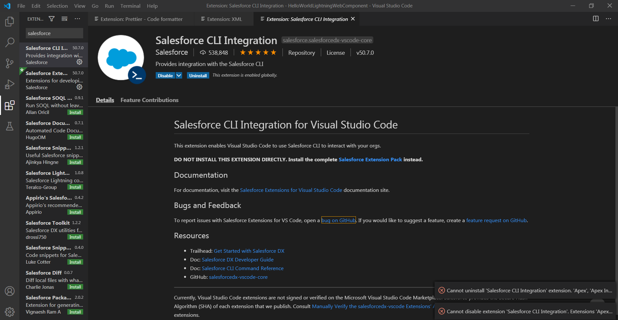The height and width of the screenshot is (320, 618).
Task: Open the Extensions panel more actions menu
Action: click(x=77, y=19)
